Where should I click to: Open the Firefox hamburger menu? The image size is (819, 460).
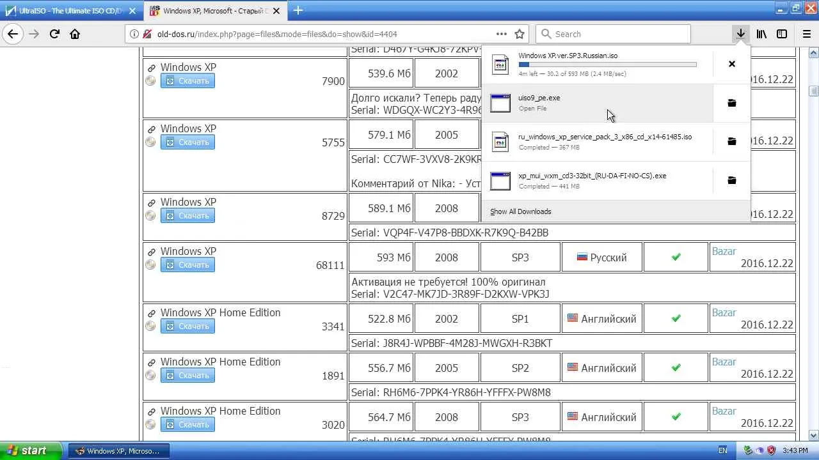click(x=806, y=34)
